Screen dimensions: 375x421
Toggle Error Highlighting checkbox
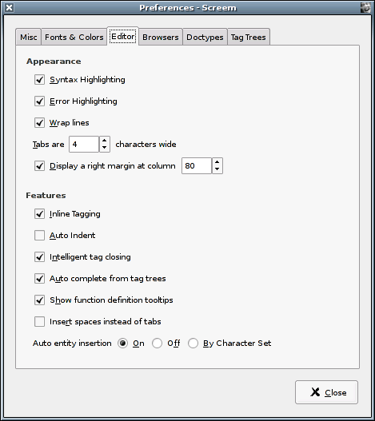39,101
